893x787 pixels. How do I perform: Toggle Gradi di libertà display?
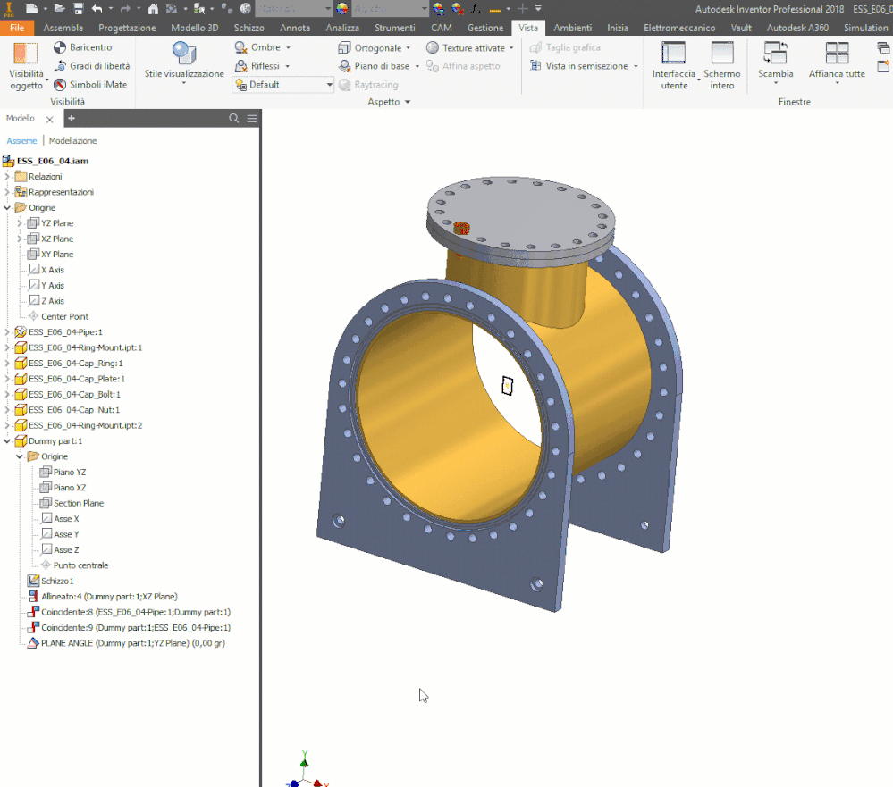pos(61,66)
